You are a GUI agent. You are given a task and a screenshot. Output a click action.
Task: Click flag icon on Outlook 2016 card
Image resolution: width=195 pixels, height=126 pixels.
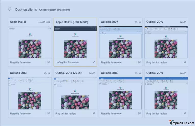pos(139,113)
